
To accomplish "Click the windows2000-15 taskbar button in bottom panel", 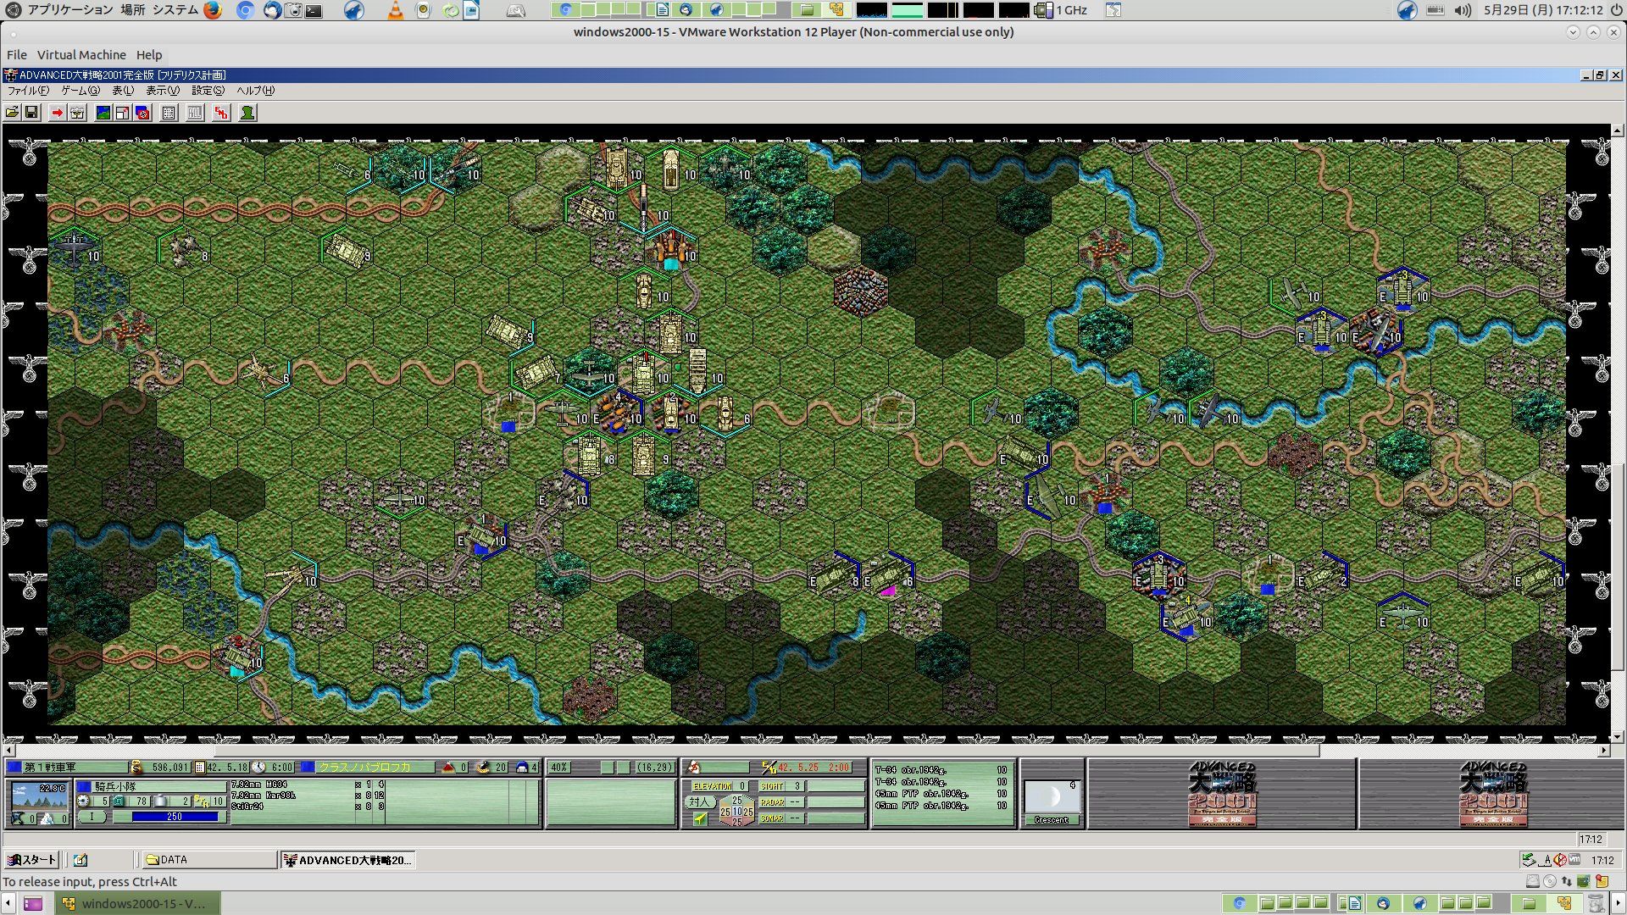I will 137,904.
